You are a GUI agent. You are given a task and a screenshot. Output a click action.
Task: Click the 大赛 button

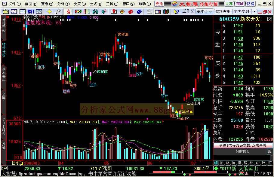click(229, 4)
